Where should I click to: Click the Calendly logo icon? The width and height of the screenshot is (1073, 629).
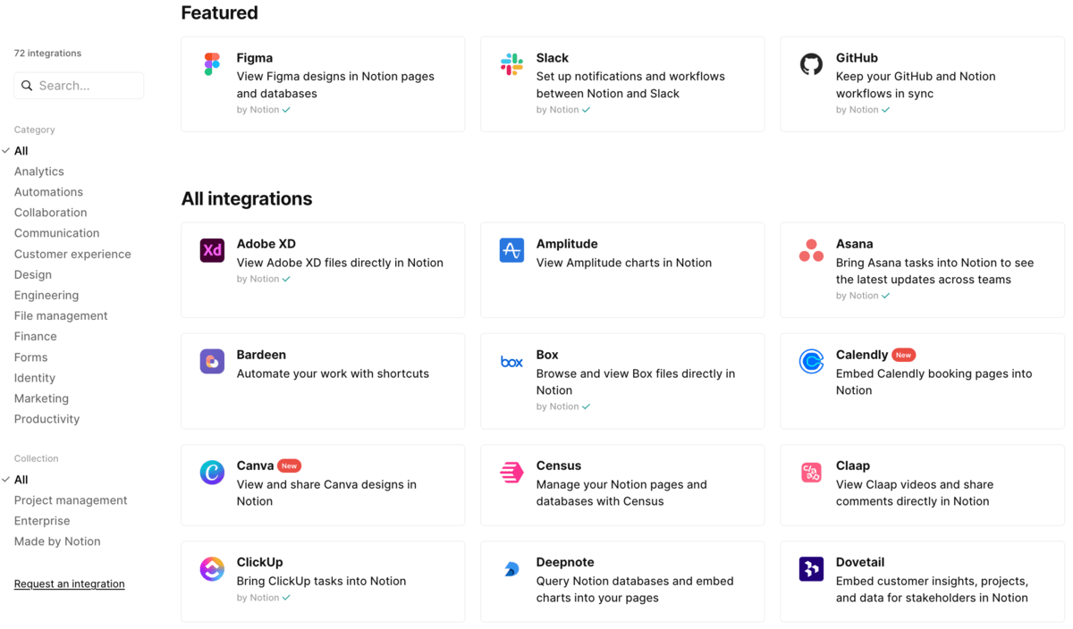pos(811,361)
